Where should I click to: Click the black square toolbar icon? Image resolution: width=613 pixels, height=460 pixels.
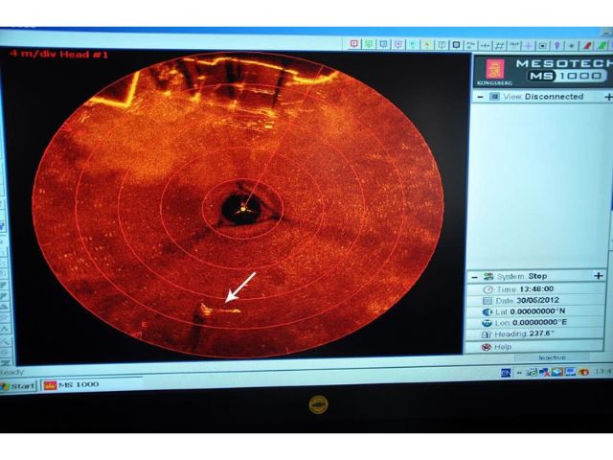pyautogui.click(x=456, y=45)
